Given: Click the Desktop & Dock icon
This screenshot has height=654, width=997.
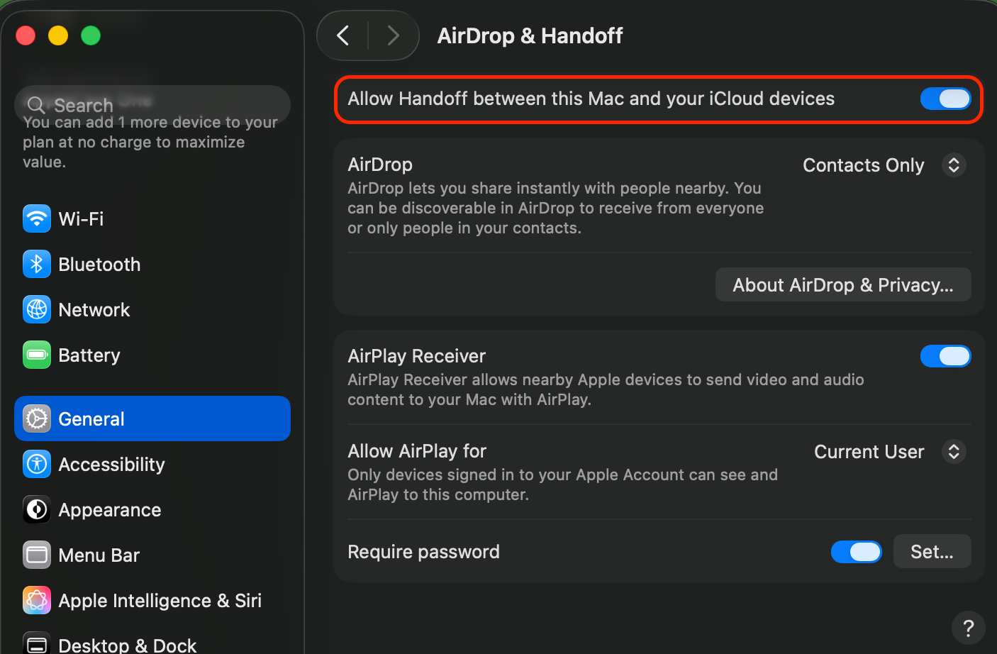Looking at the screenshot, I should pos(37,643).
